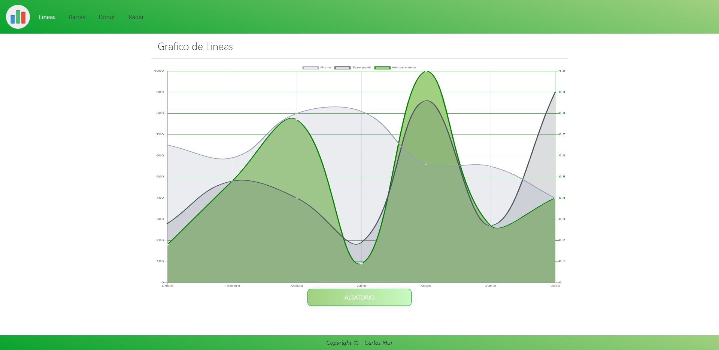Click the Pizza legend color box
The height and width of the screenshot is (350, 719).
[x=310, y=68]
